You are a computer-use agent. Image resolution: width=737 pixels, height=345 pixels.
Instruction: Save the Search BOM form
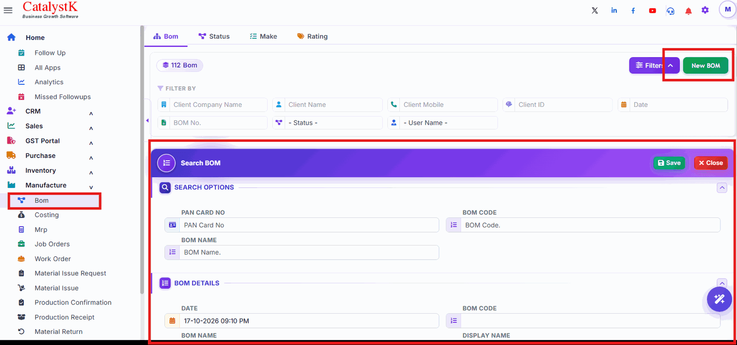(x=669, y=163)
